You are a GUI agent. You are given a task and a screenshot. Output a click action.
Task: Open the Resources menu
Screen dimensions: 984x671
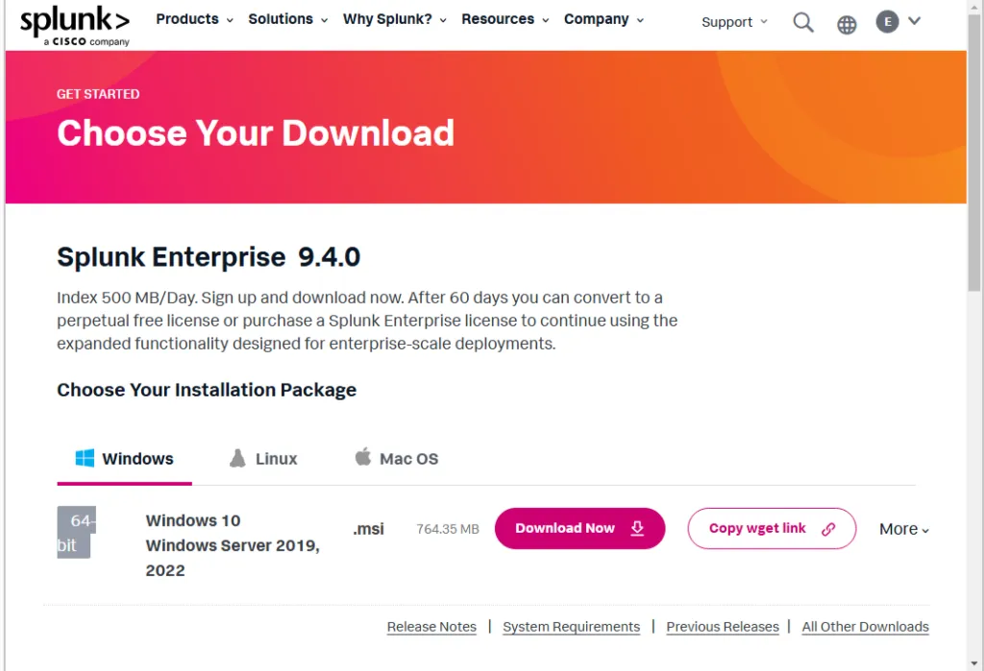point(504,19)
